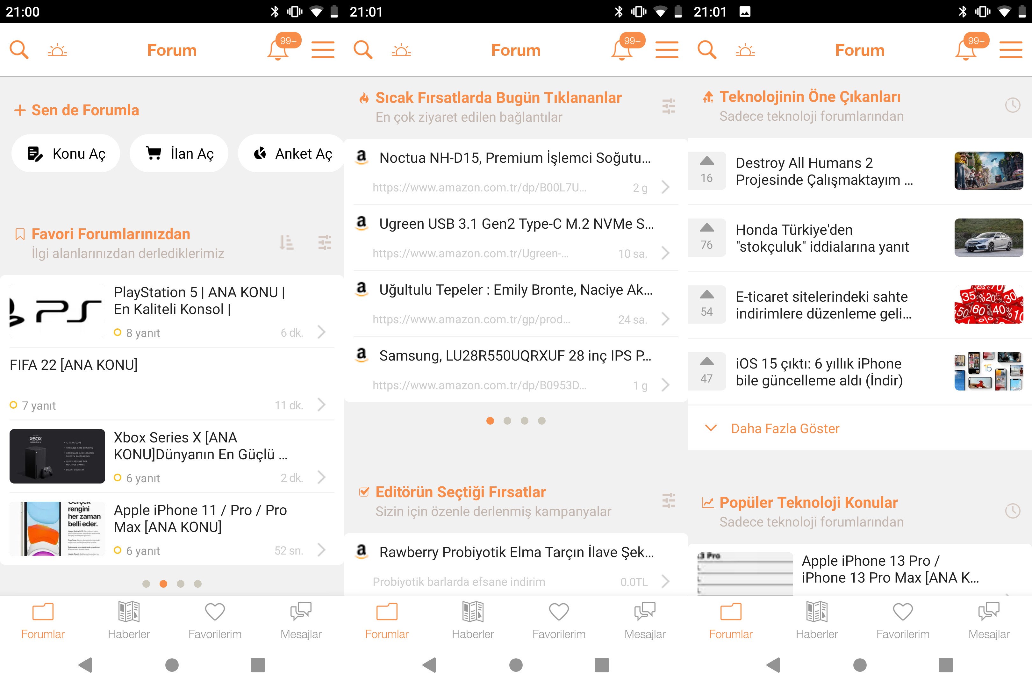Open Apple iPhone 11 topic chevron

tap(322, 550)
